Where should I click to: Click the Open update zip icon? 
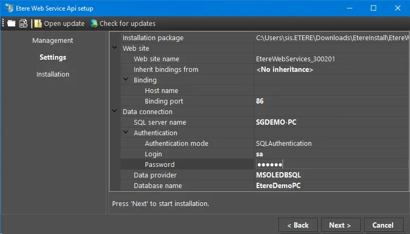click(38, 23)
